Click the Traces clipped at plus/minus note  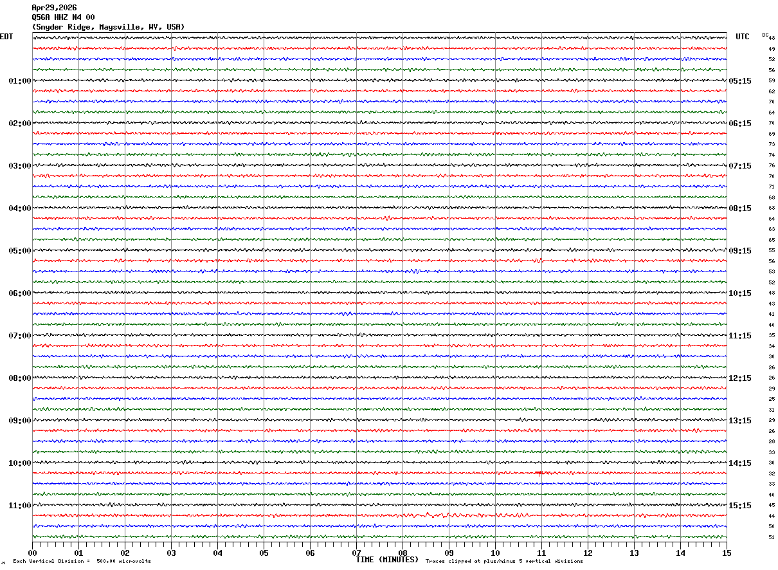[504, 562]
